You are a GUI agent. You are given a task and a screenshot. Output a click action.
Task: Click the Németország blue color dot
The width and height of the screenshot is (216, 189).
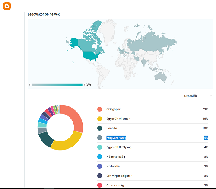[x=99, y=157]
